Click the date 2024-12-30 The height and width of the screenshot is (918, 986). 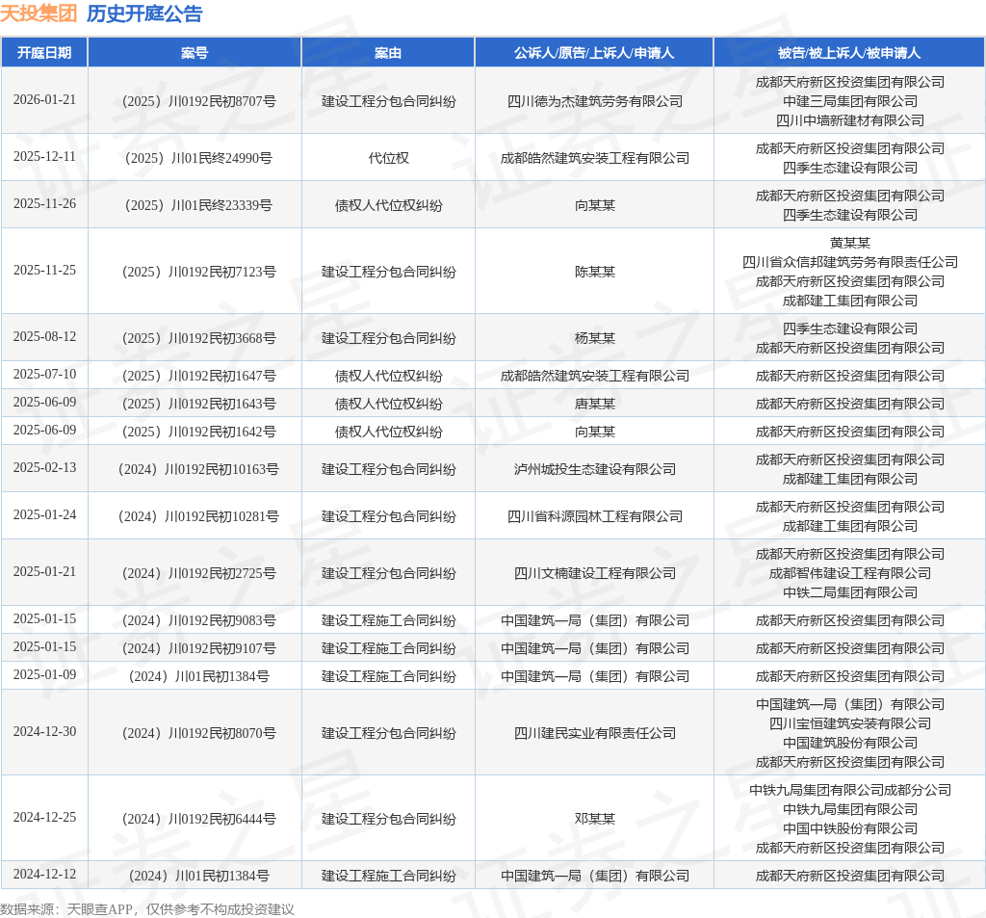pyautogui.click(x=44, y=731)
